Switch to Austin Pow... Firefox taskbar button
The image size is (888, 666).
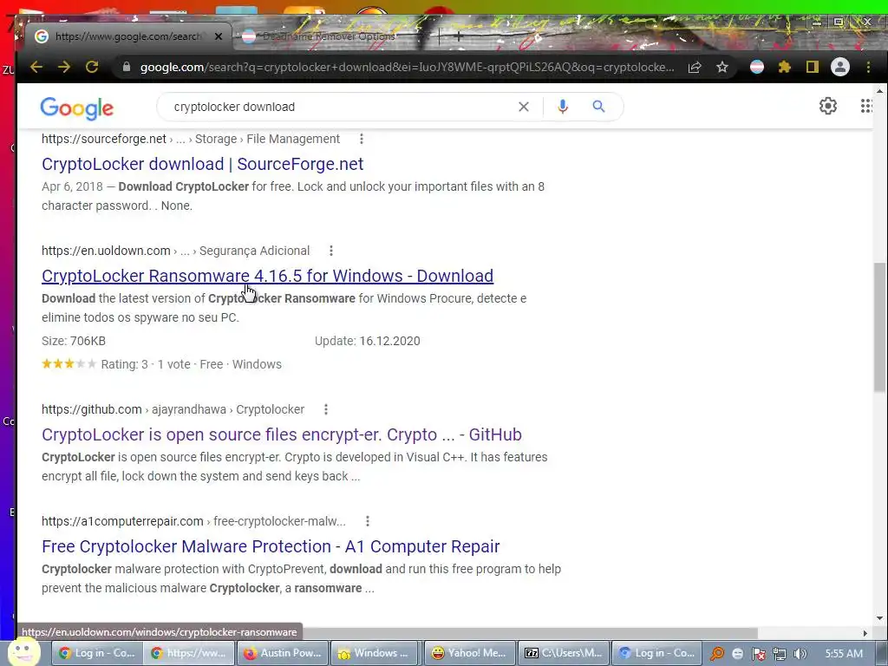pyautogui.click(x=282, y=653)
